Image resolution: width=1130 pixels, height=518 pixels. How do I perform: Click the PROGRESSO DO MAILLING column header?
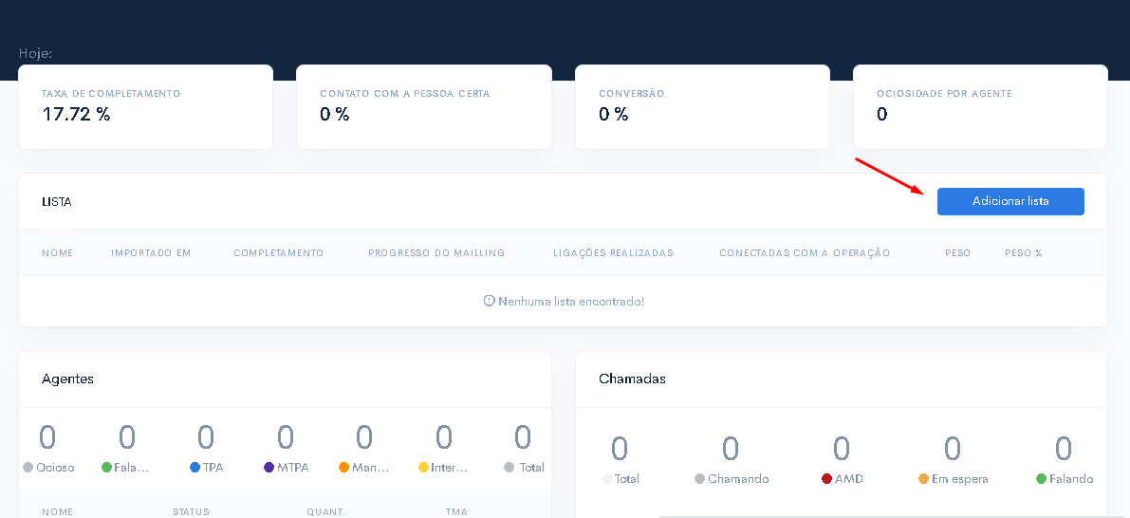click(x=436, y=253)
